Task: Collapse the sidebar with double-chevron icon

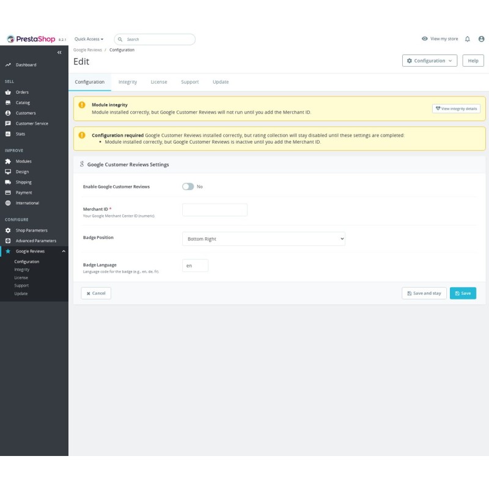Action: click(x=59, y=53)
